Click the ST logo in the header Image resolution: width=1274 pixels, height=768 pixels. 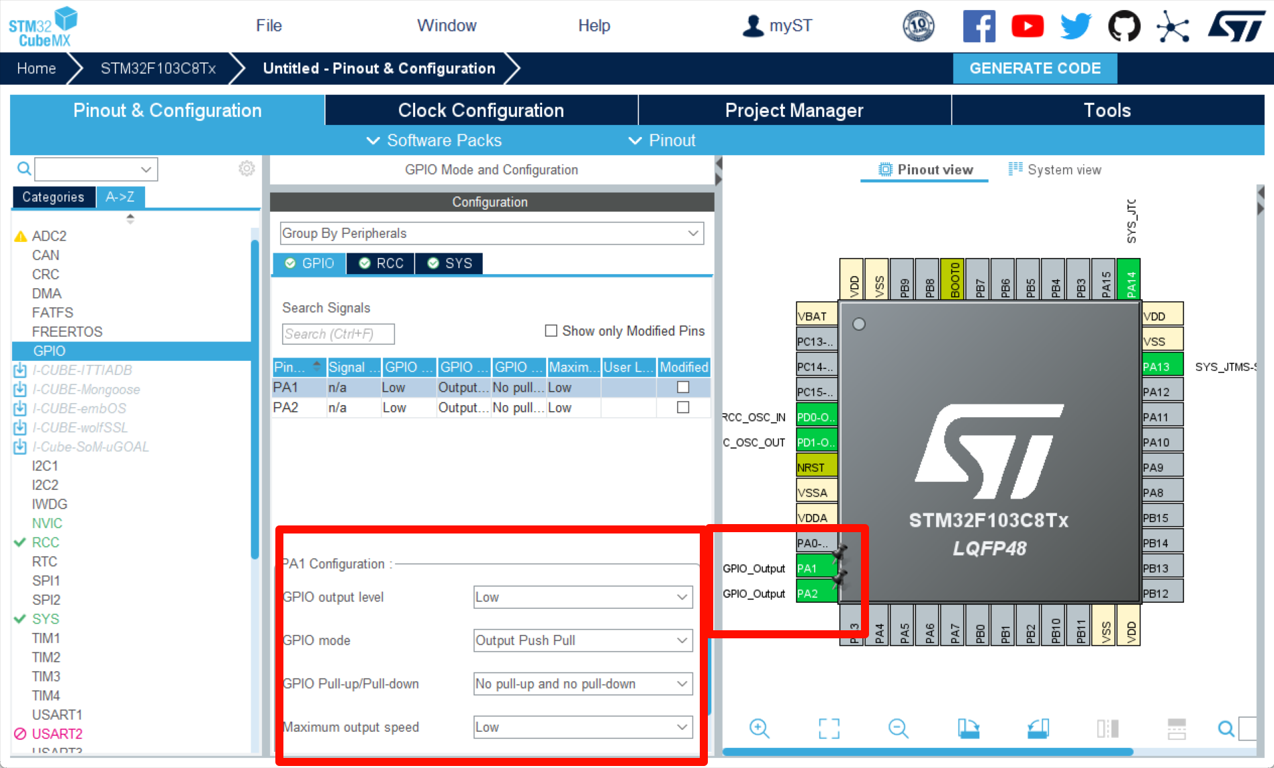(x=1236, y=27)
